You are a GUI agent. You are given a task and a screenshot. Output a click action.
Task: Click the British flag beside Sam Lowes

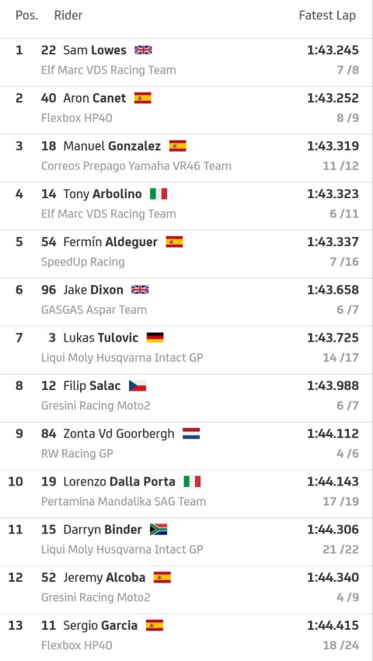click(x=144, y=50)
